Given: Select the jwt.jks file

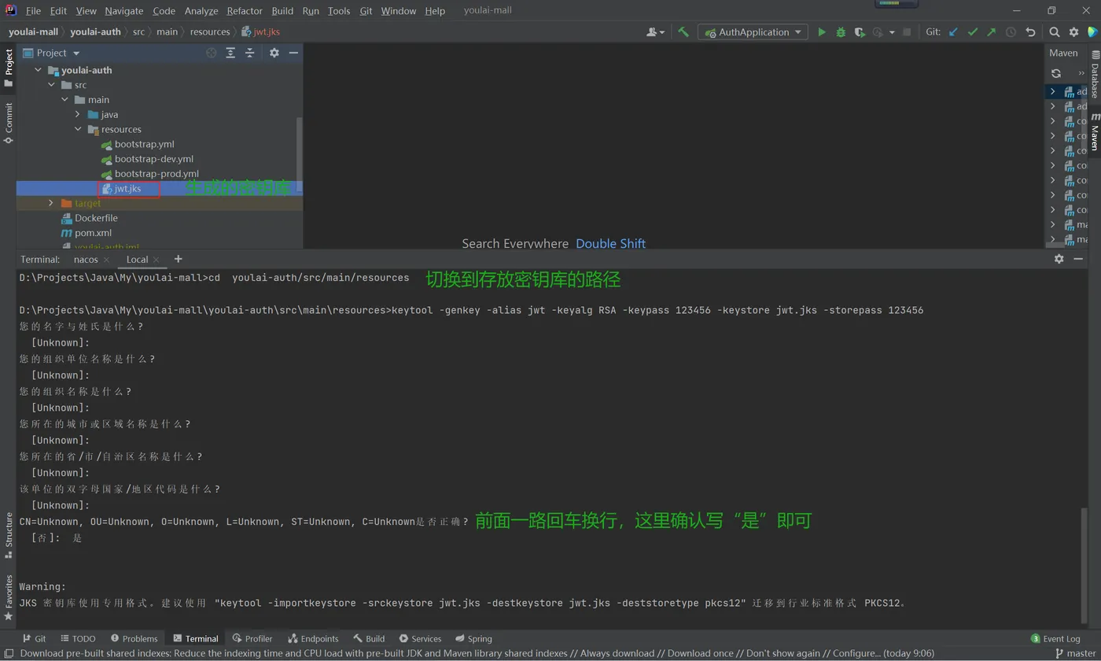Looking at the screenshot, I should pos(127,189).
